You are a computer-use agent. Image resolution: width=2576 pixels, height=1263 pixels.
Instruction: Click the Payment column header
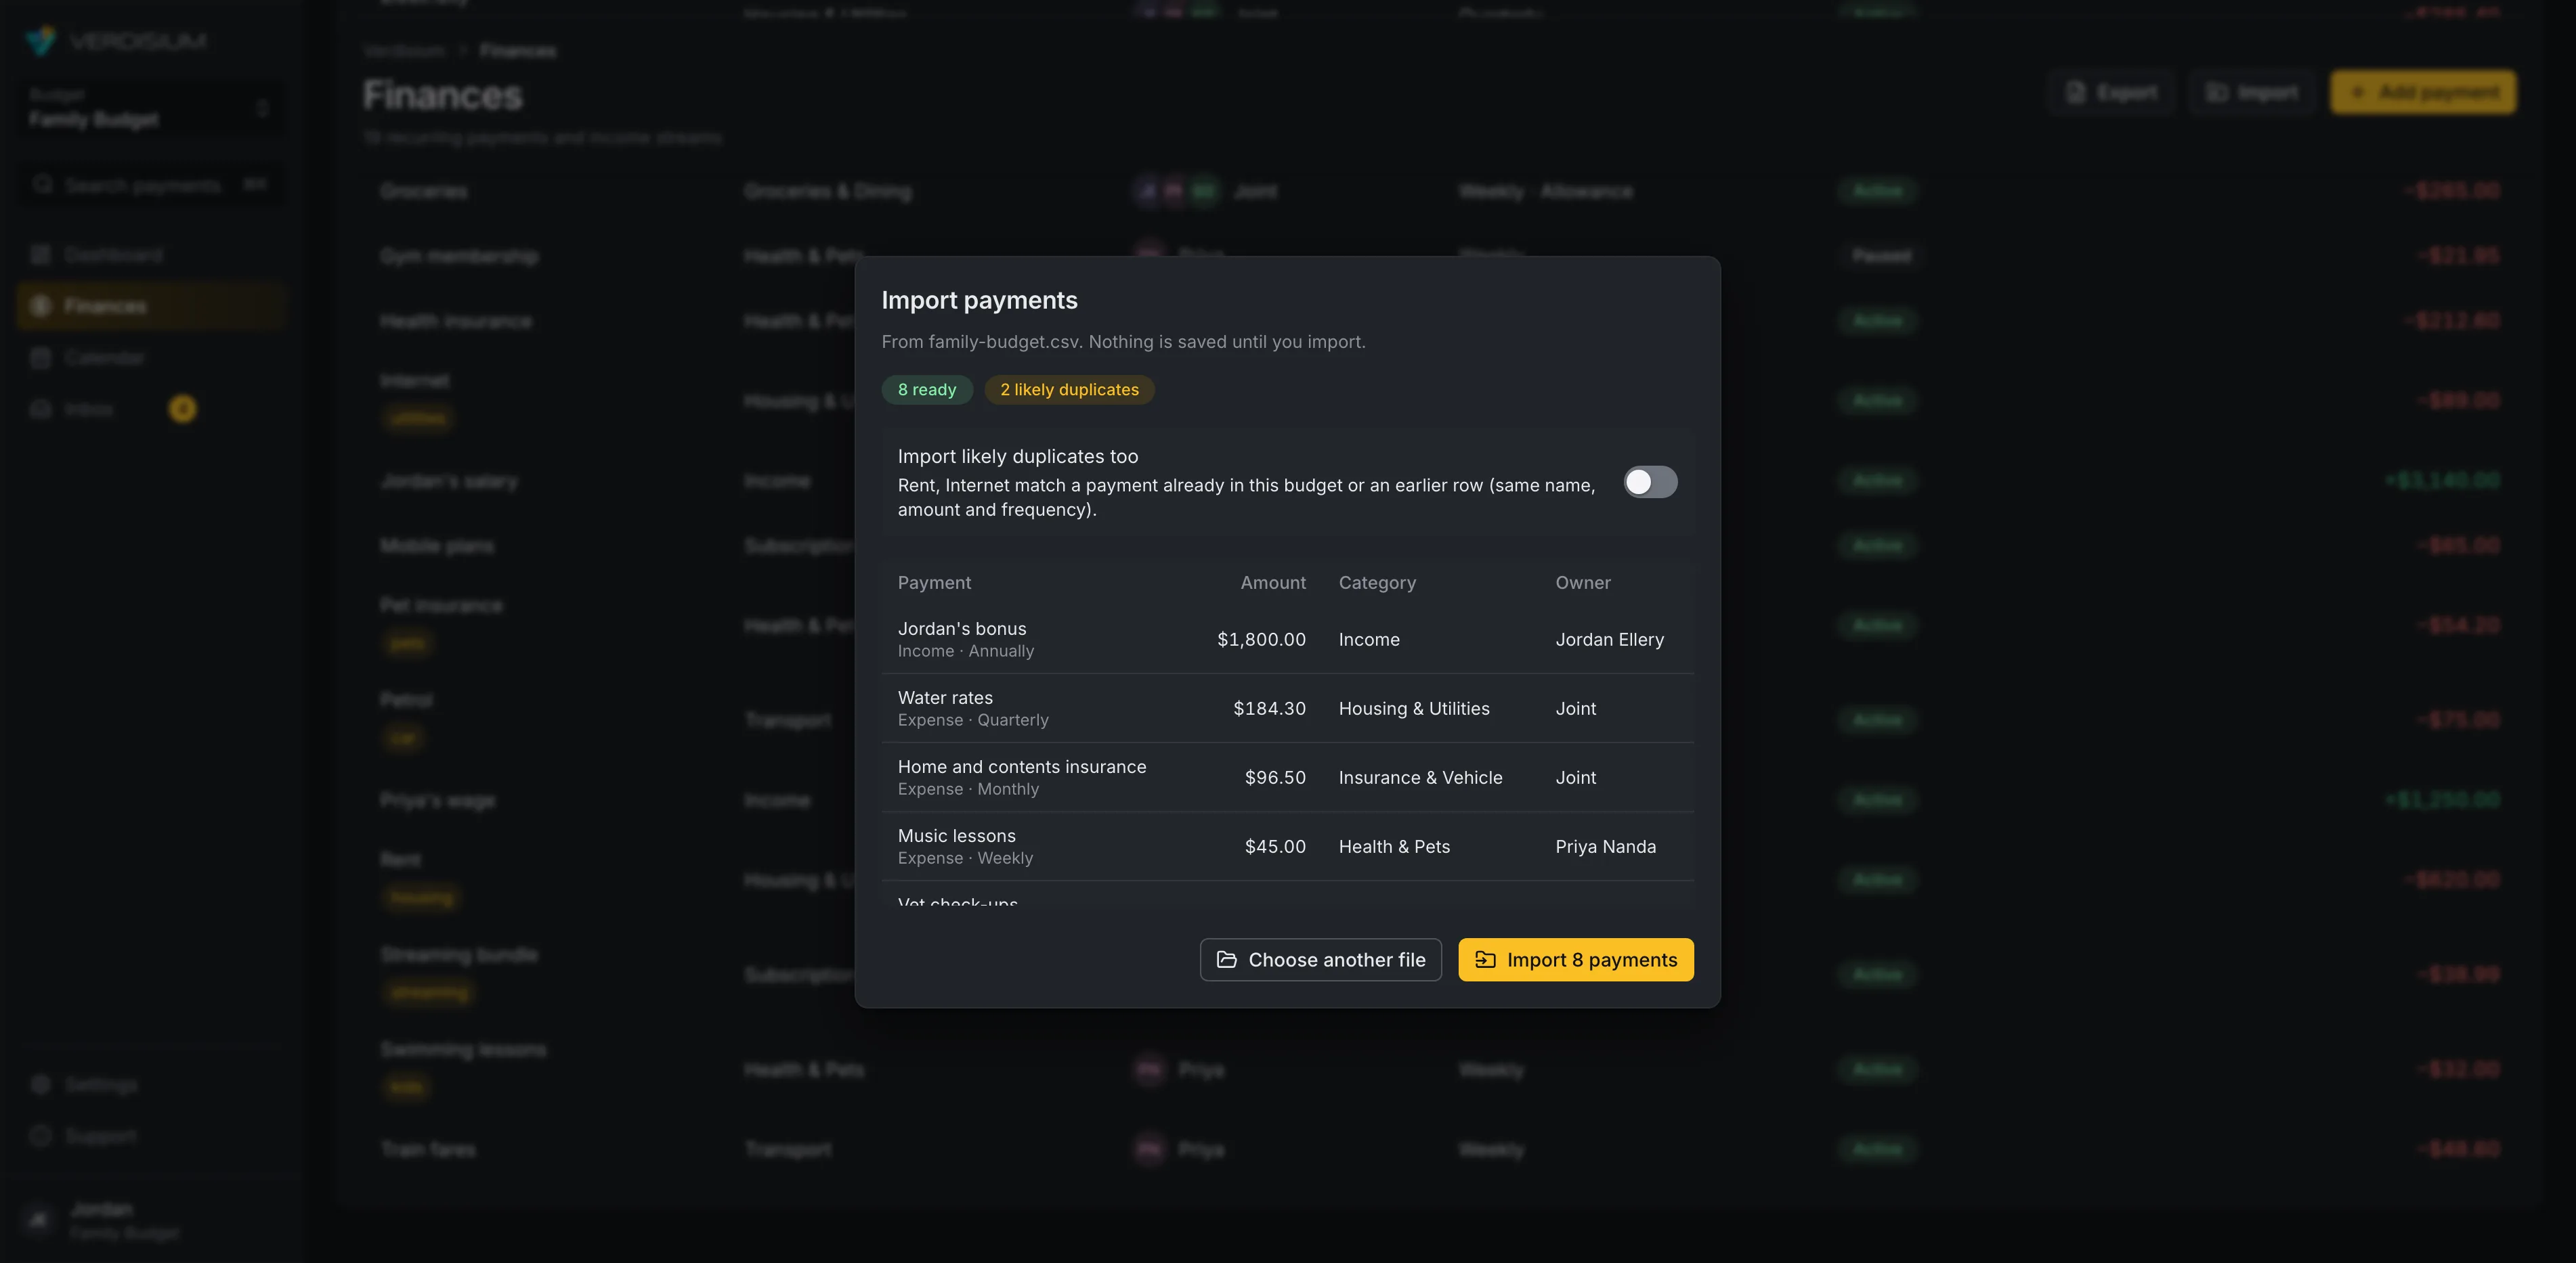click(934, 583)
